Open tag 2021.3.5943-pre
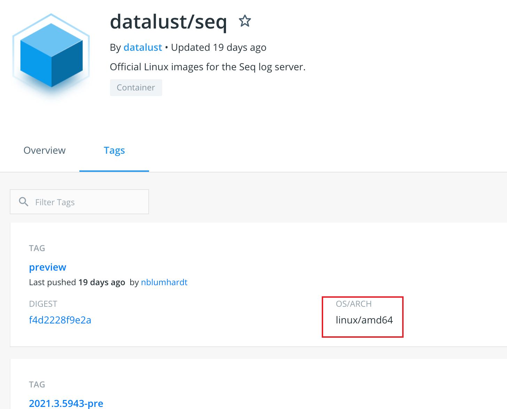 click(66, 403)
